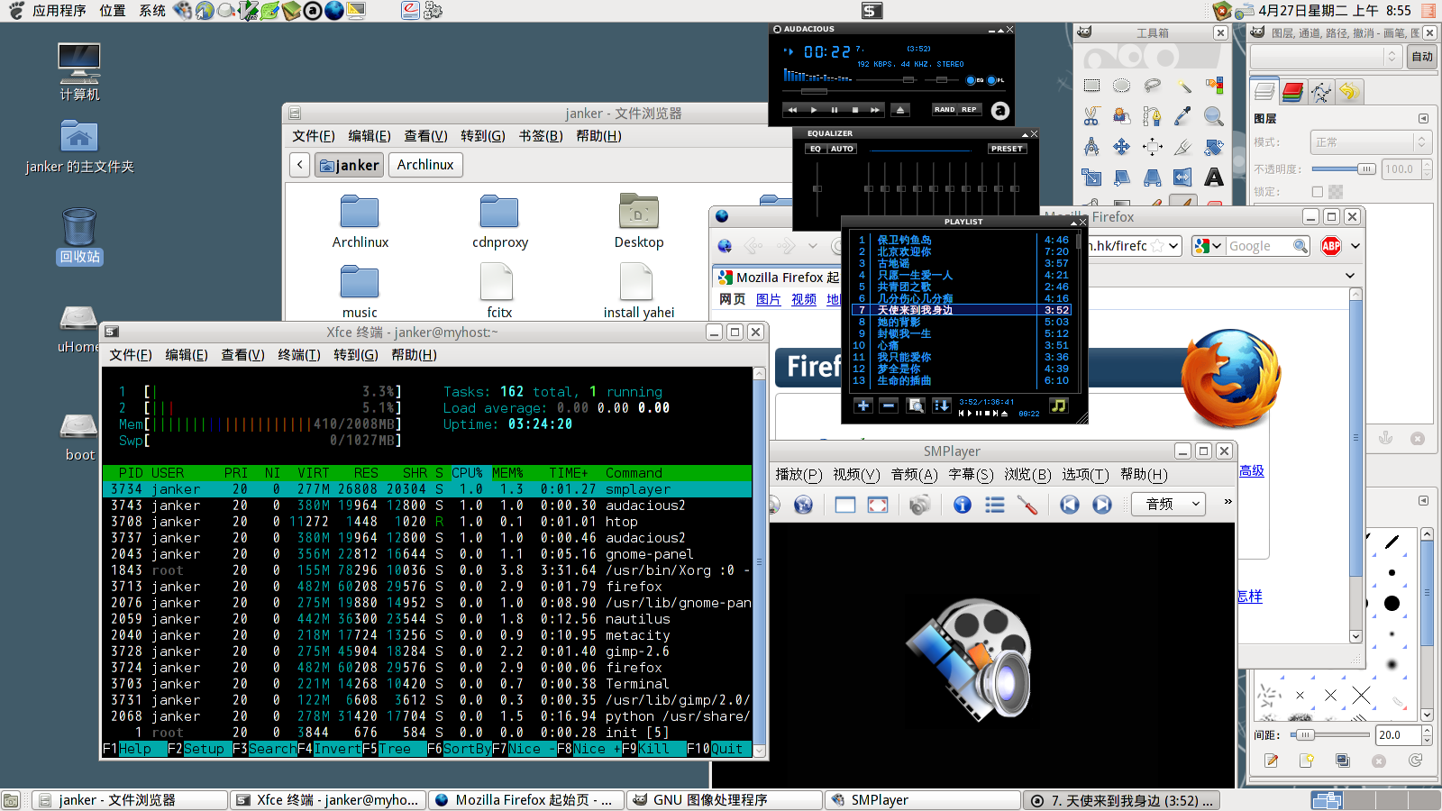Click htop F10 Quit button
1442x811 pixels.
point(719,749)
